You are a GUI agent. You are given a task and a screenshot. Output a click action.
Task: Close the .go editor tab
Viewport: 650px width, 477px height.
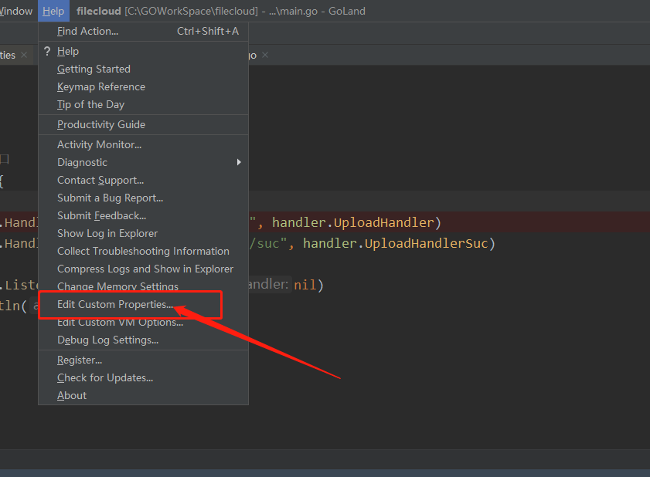coord(265,55)
